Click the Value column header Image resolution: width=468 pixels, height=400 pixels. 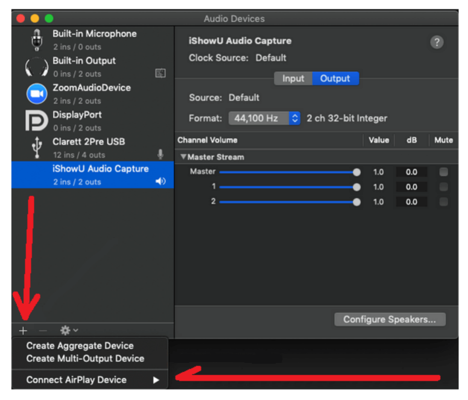[379, 140]
